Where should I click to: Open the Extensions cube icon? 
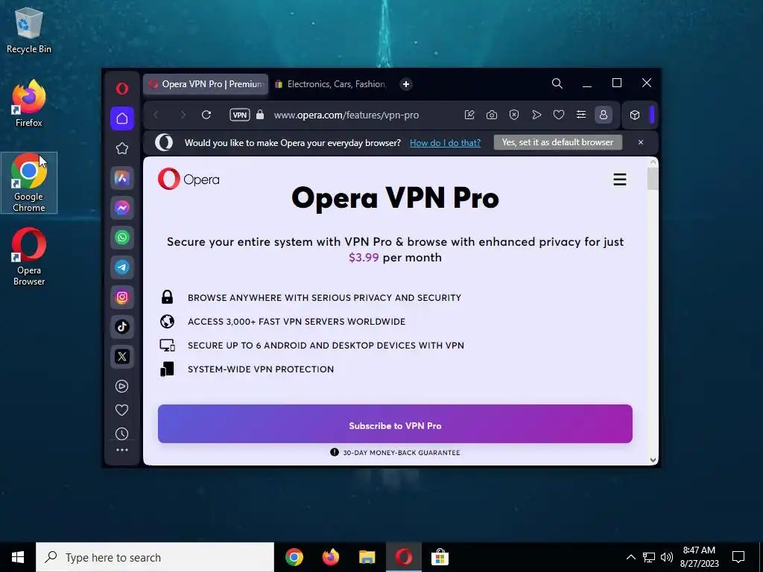point(635,115)
